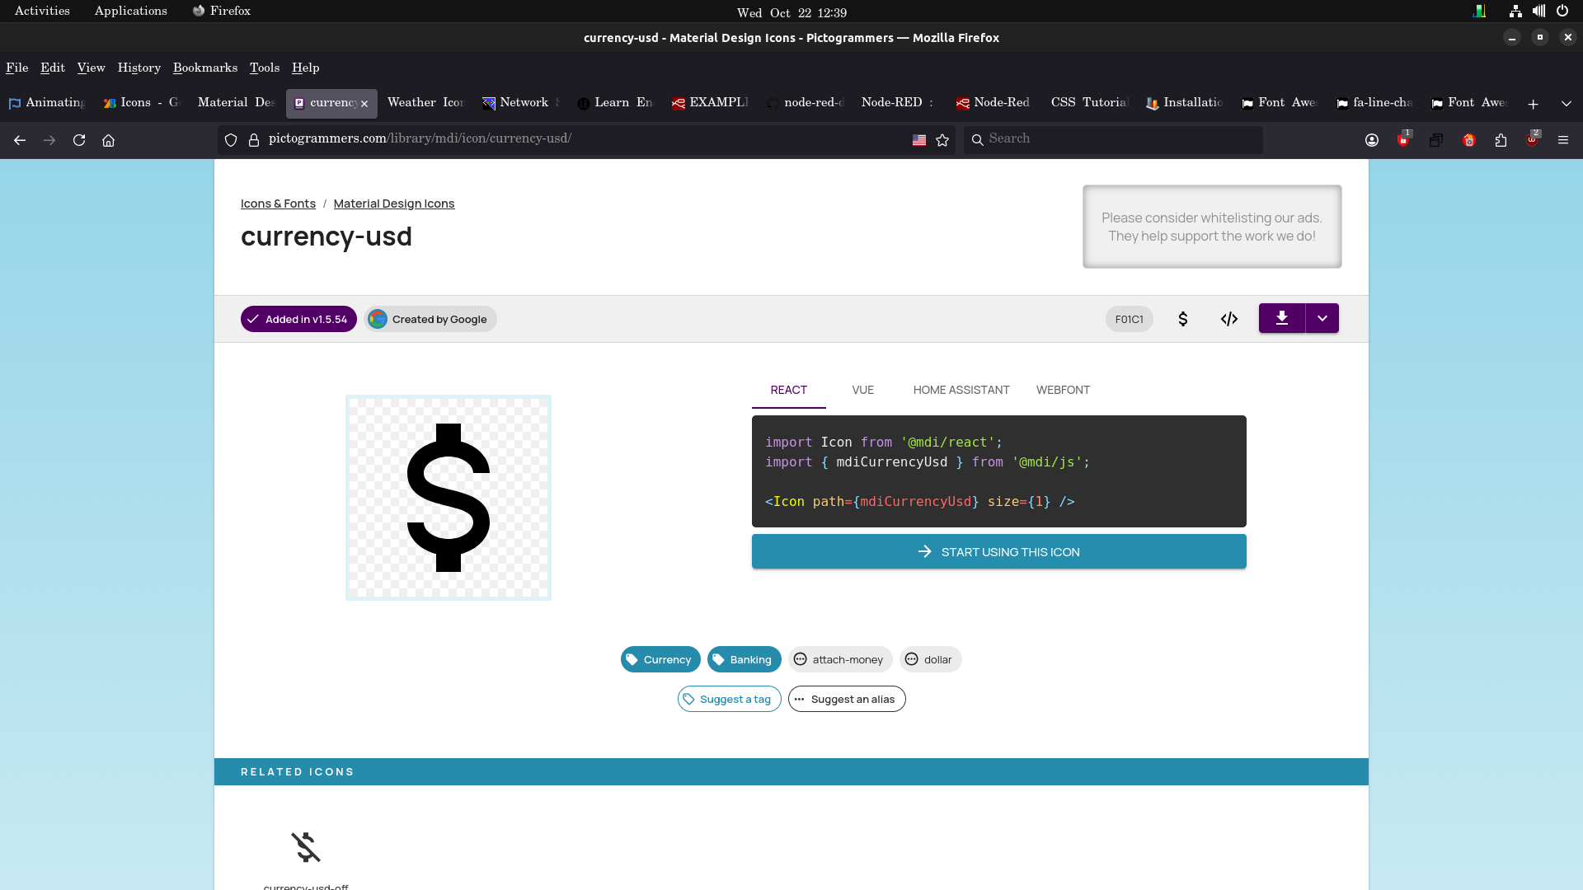Open the currency-usd-off related icon
Image resolution: width=1583 pixels, height=890 pixels.
click(306, 849)
